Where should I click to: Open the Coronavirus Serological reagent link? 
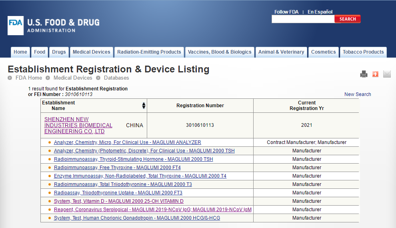(152, 210)
